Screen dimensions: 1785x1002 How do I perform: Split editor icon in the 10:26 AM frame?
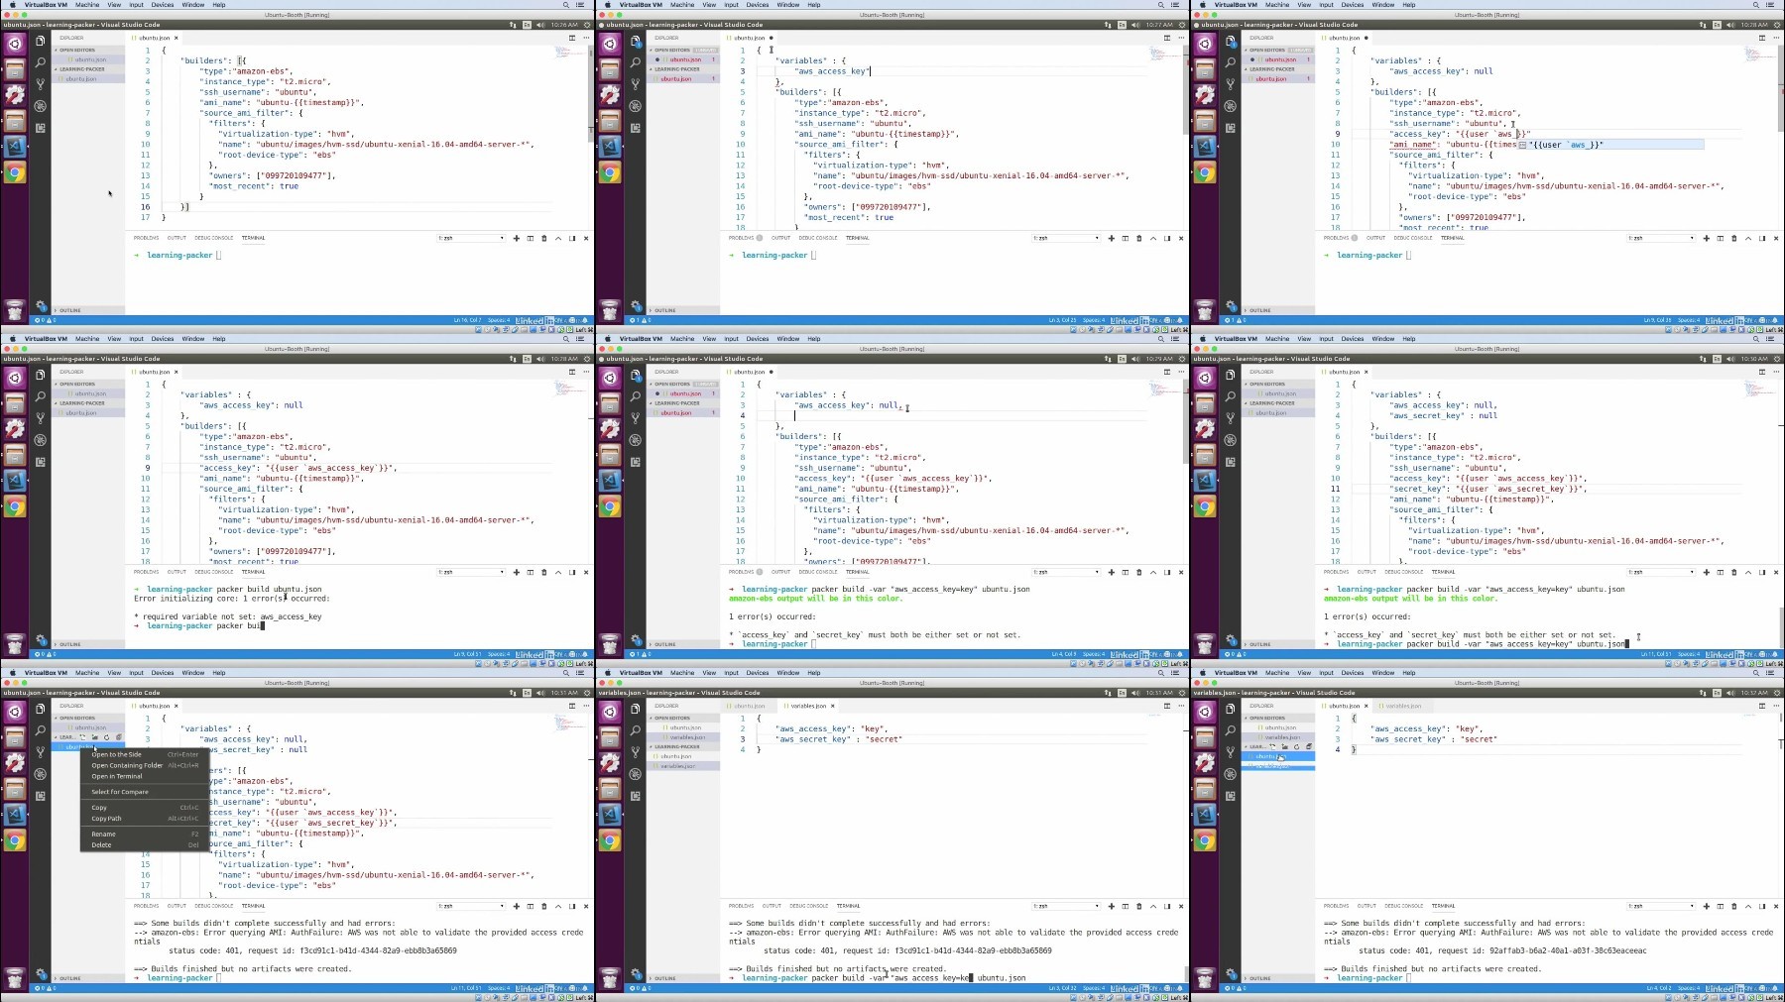572,38
